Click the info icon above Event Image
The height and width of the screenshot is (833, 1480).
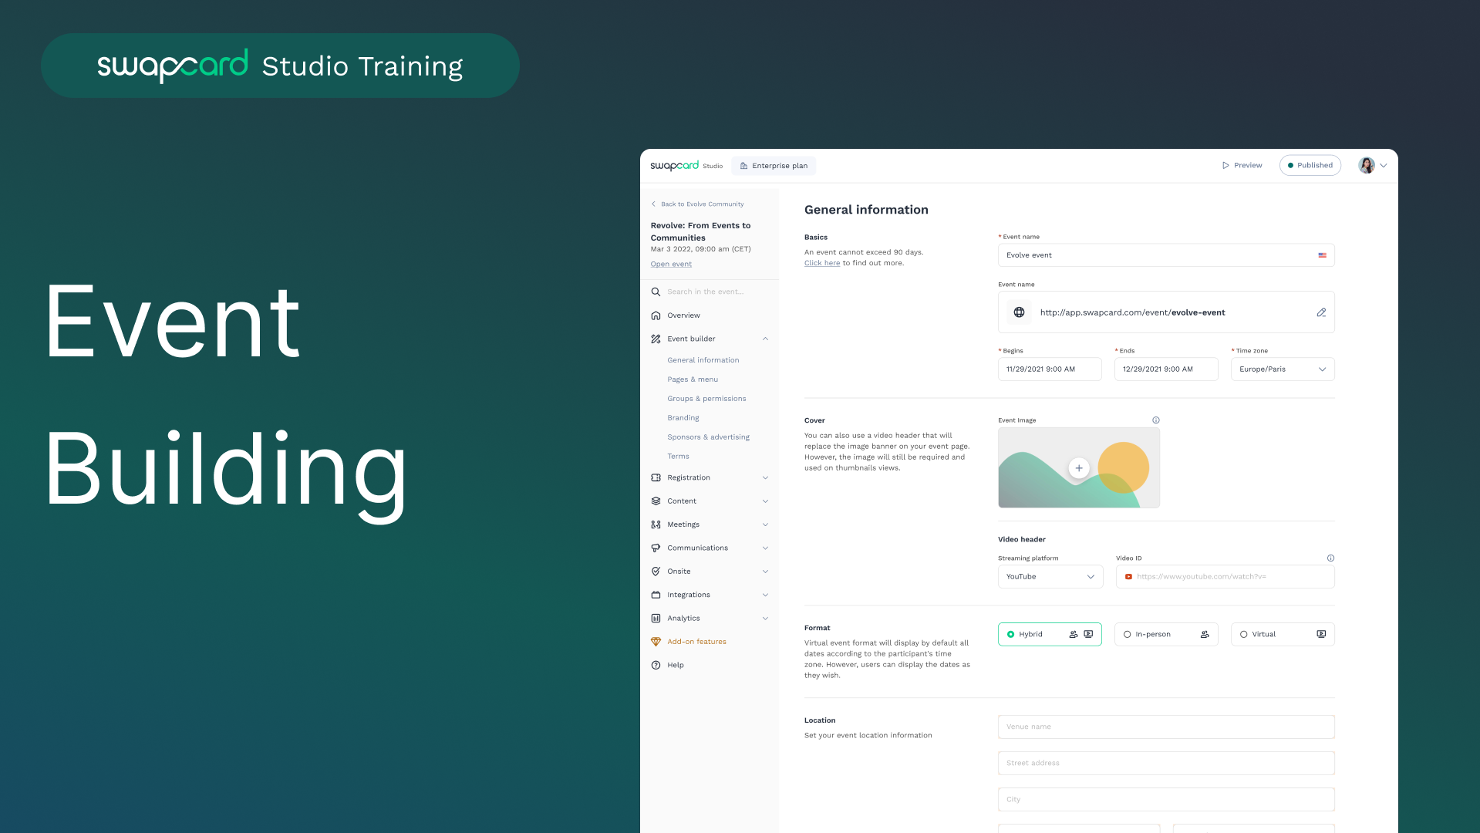point(1155,420)
